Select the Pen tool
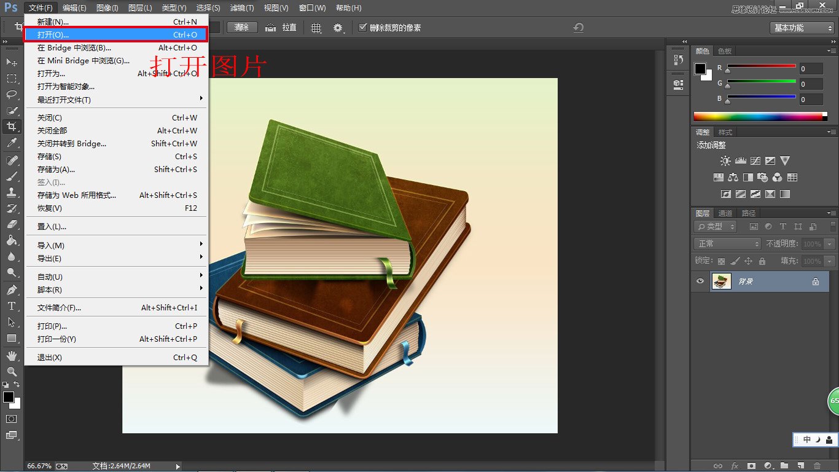Screen dimensions: 839x472 pos(12,290)
